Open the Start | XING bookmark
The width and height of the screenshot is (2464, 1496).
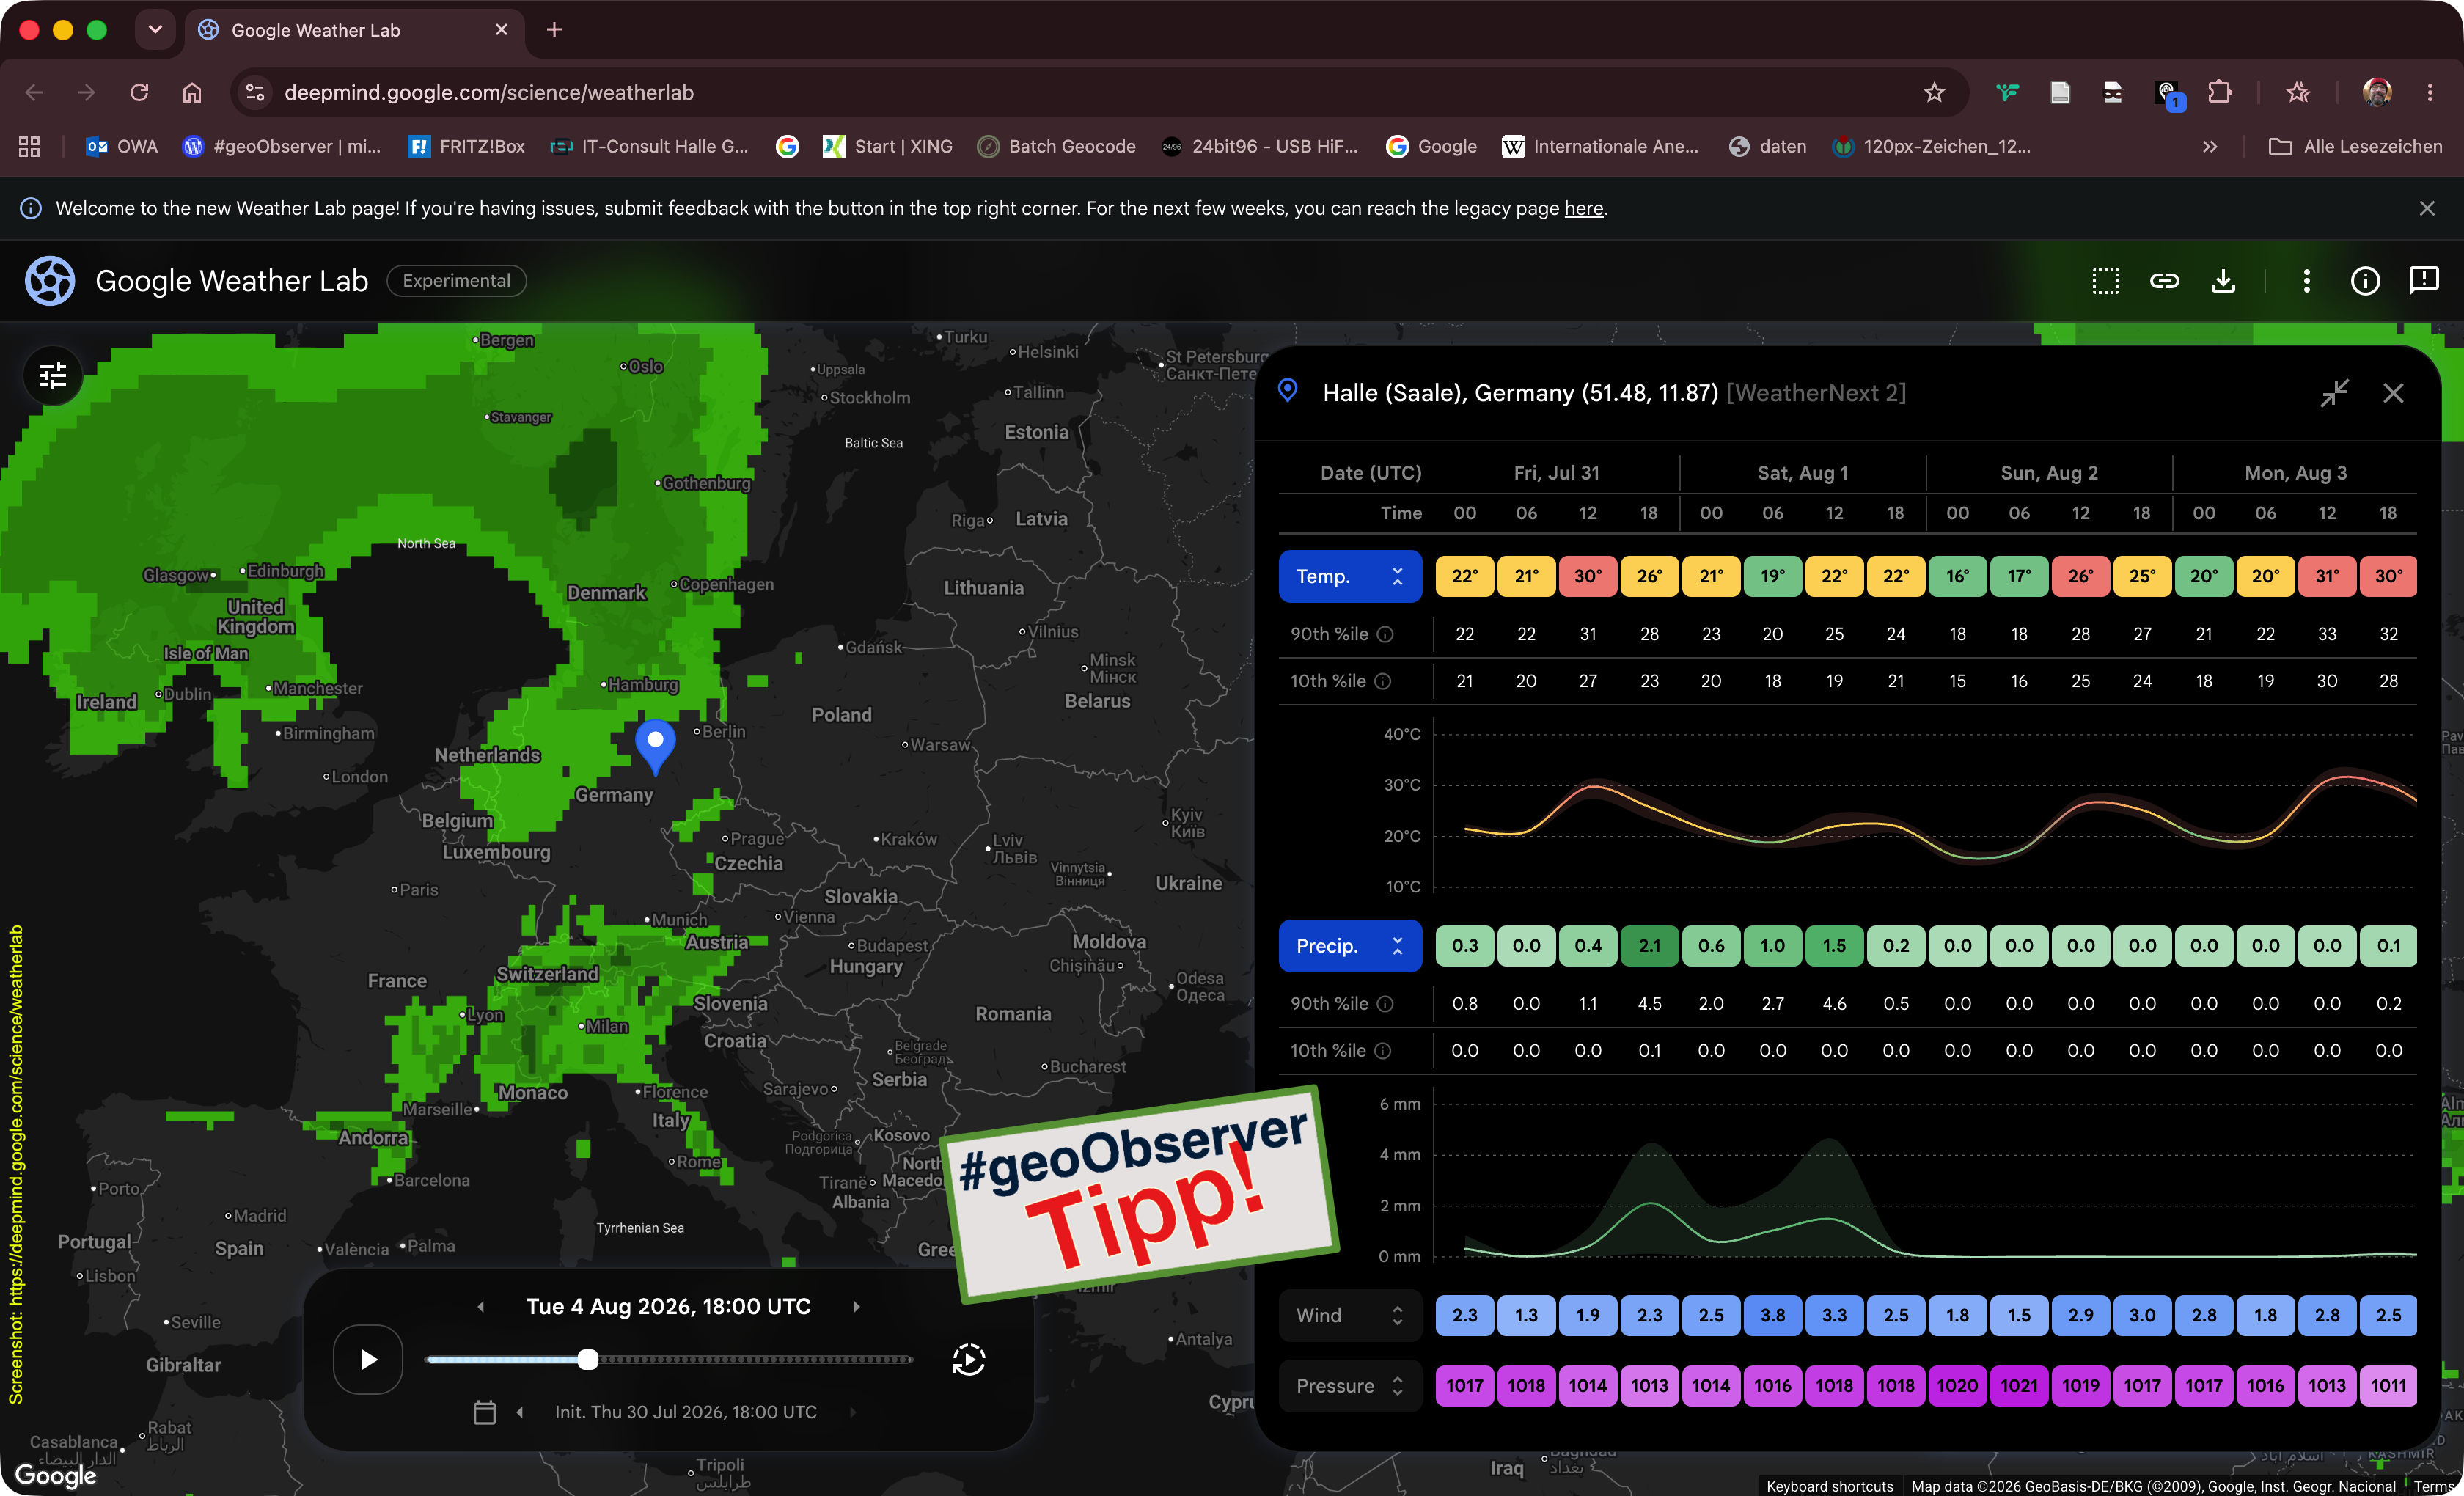887,147
